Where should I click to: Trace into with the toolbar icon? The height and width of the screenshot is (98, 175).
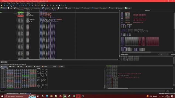pos(23,5)
